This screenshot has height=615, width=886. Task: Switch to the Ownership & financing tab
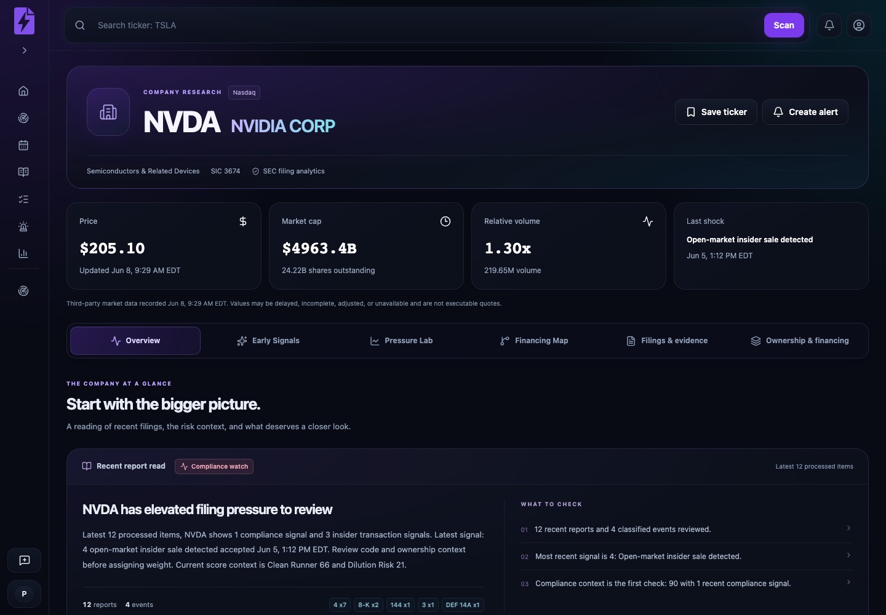pos(800,341)
